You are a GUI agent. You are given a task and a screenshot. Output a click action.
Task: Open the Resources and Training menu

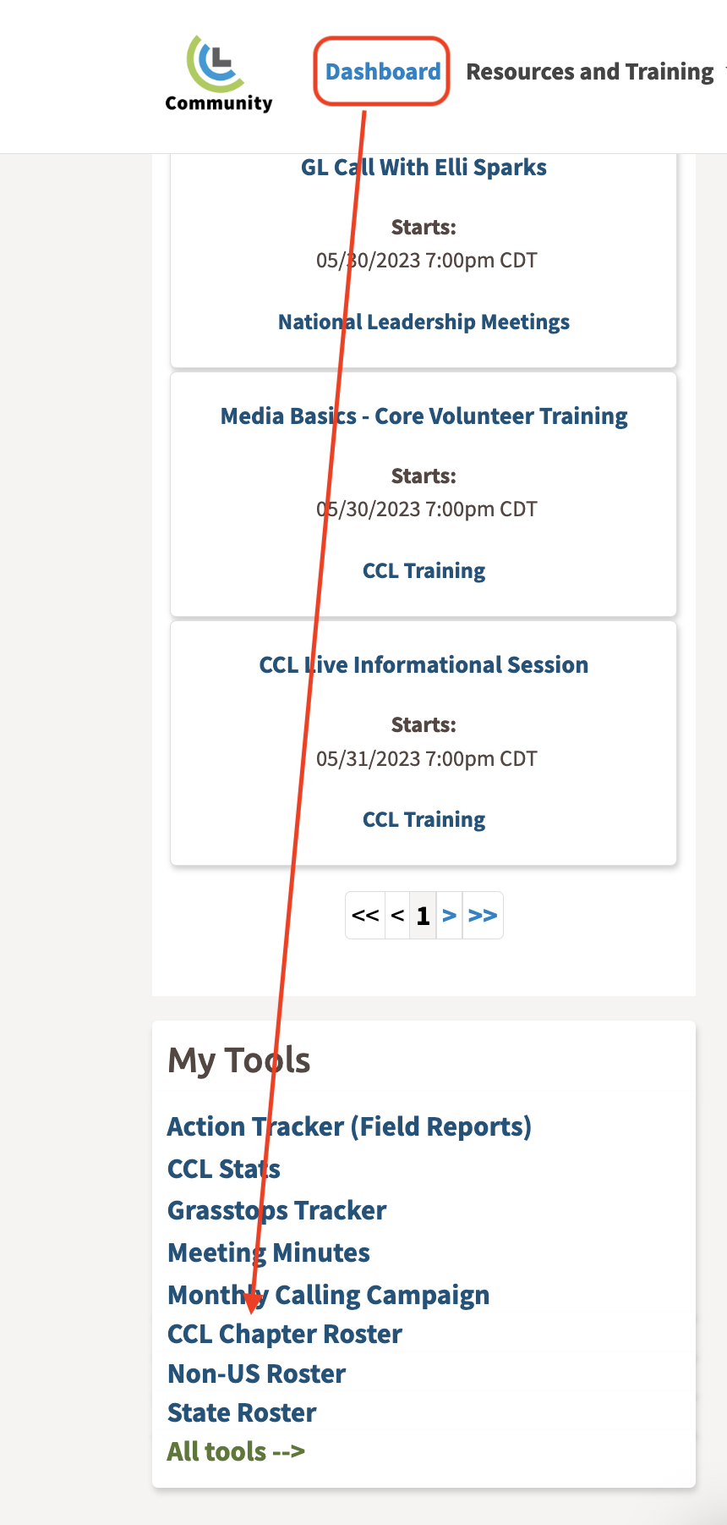(589, 72)
